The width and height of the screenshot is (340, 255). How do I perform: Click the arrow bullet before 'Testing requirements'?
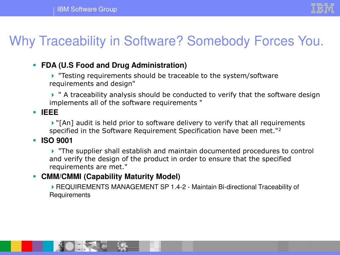coord(53,76)
